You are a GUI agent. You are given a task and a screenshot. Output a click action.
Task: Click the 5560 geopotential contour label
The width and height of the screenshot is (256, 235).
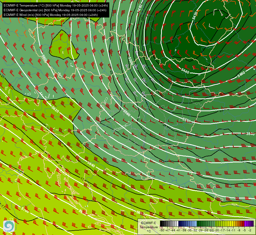coord(127,113)
